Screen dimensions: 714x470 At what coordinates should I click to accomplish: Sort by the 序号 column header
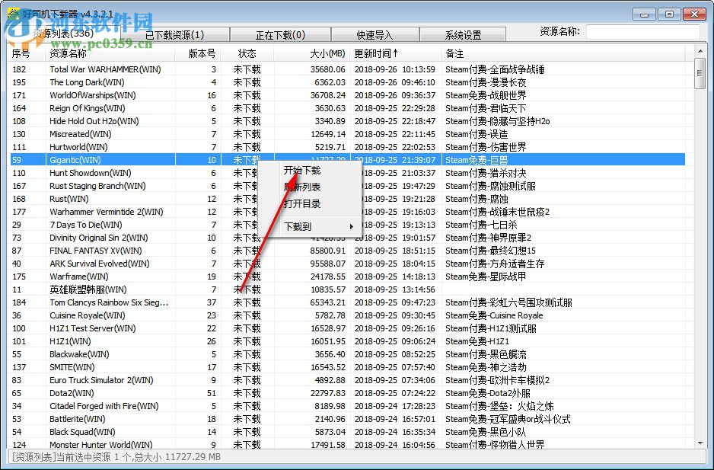[x=27, y=53]
